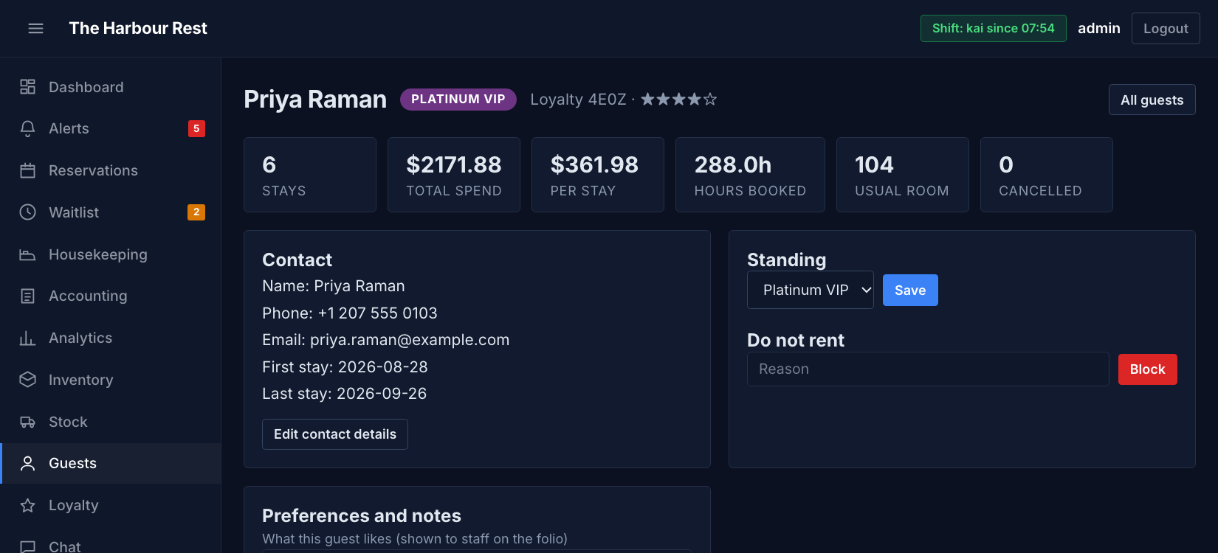Click the 6 stays card
Screen dimensions: 1218x553
click(x=310, y=175)
